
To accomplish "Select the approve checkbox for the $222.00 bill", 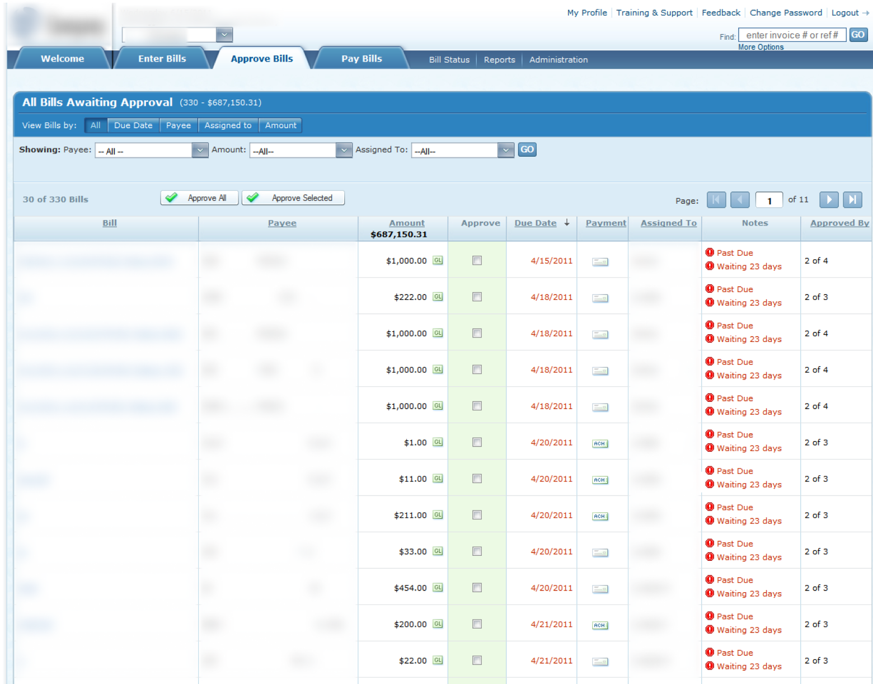I will (477, 297).
